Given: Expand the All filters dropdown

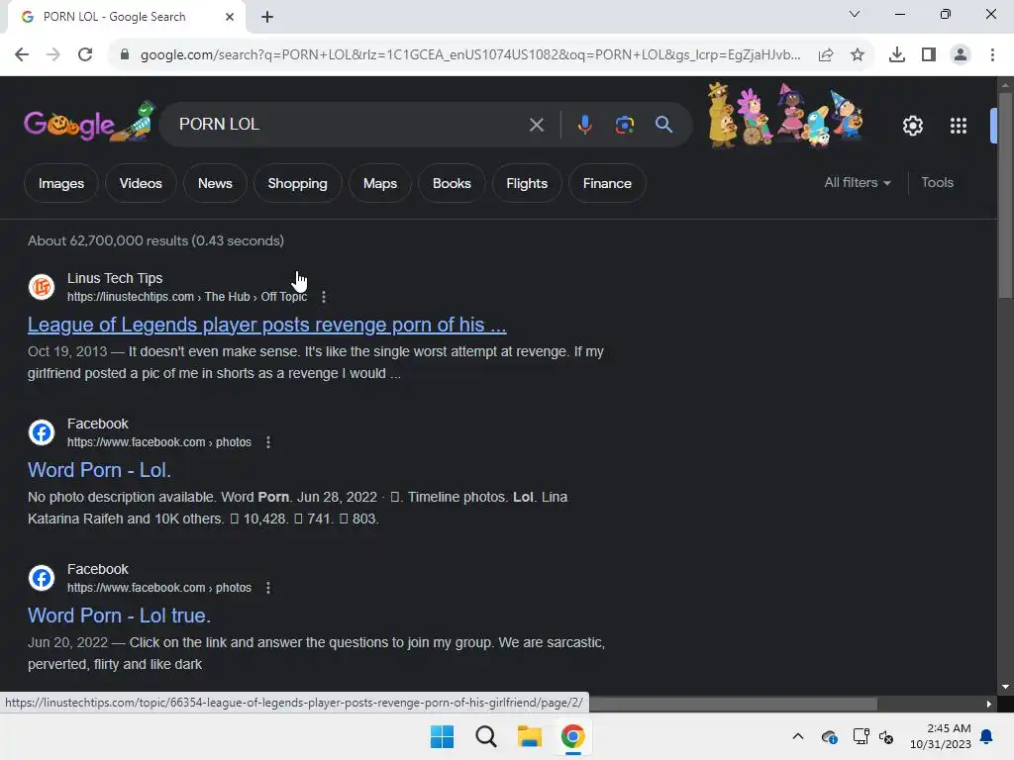Looking at the screenshot, I should pos(857,183).
